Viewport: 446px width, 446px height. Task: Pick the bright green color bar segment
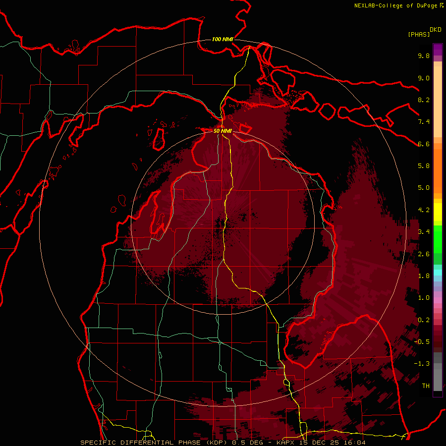pos(438,240)
